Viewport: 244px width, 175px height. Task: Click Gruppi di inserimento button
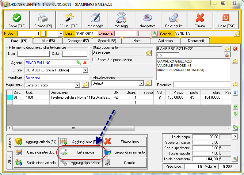coord(125,152)
